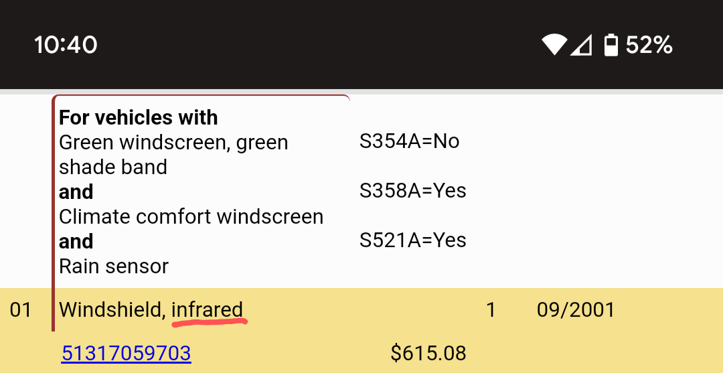Screen dimensions: 723x373
Task: Click the first bold and connector
Action: 76,192
